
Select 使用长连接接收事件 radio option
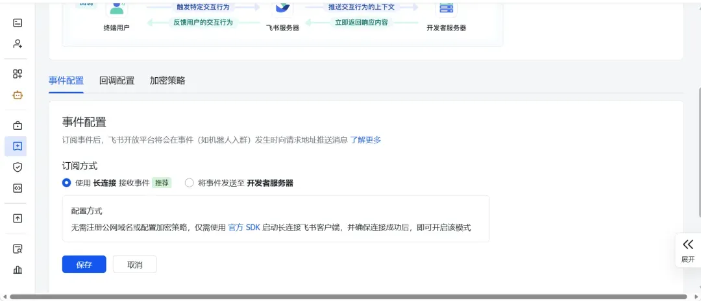point(66,183)
